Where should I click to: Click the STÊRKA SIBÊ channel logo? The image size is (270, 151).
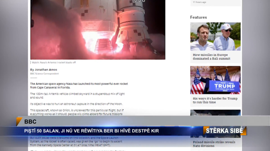(225, 131)
